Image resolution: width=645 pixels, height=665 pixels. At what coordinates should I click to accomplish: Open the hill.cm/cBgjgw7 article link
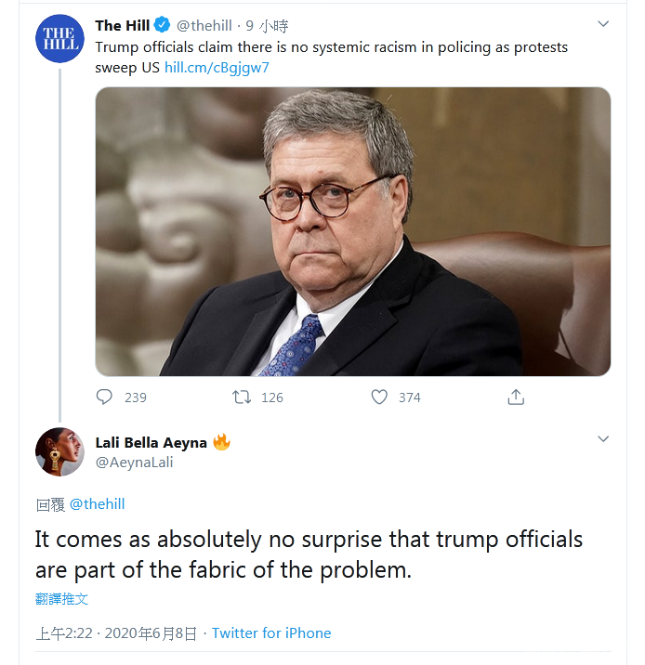(x=217, y=67)
